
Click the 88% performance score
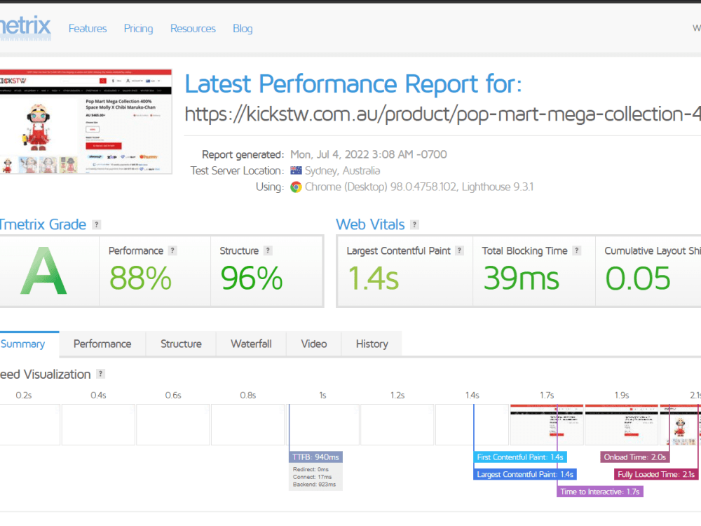pyautogui.click(x=140, y=278)
